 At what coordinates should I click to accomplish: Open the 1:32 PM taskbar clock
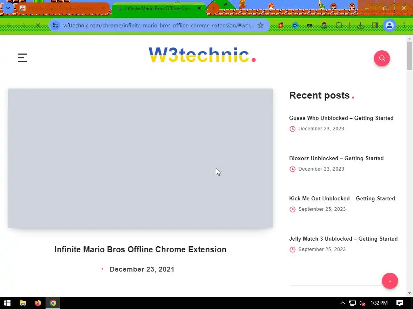[379, 303]
